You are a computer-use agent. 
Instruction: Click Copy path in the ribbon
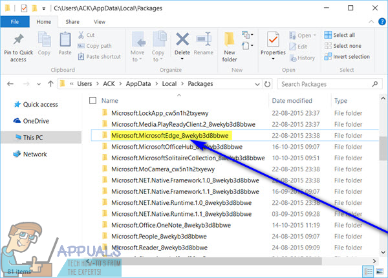click(x=95, y=46)
